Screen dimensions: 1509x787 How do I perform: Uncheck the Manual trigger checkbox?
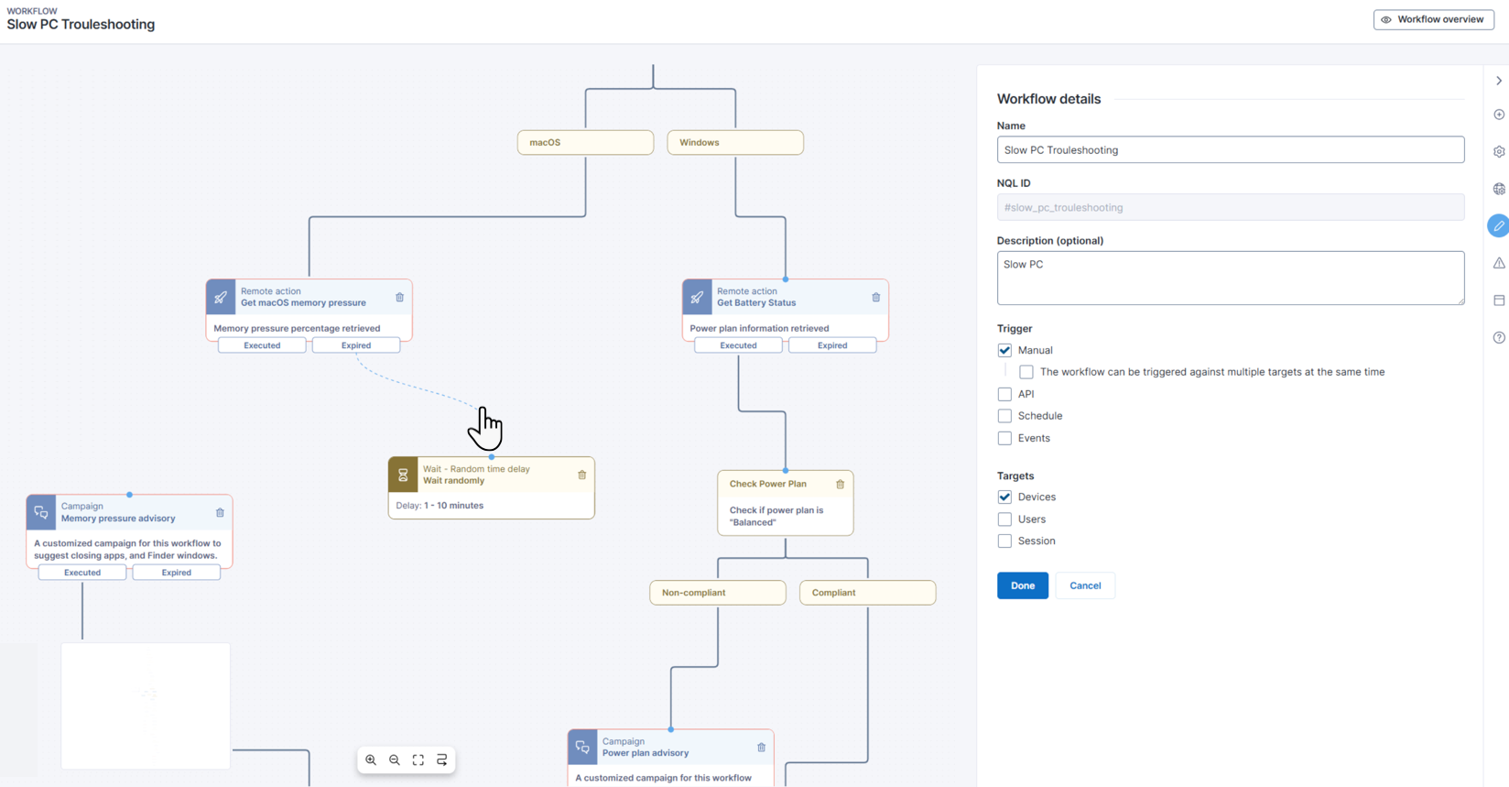point(1004,350)
